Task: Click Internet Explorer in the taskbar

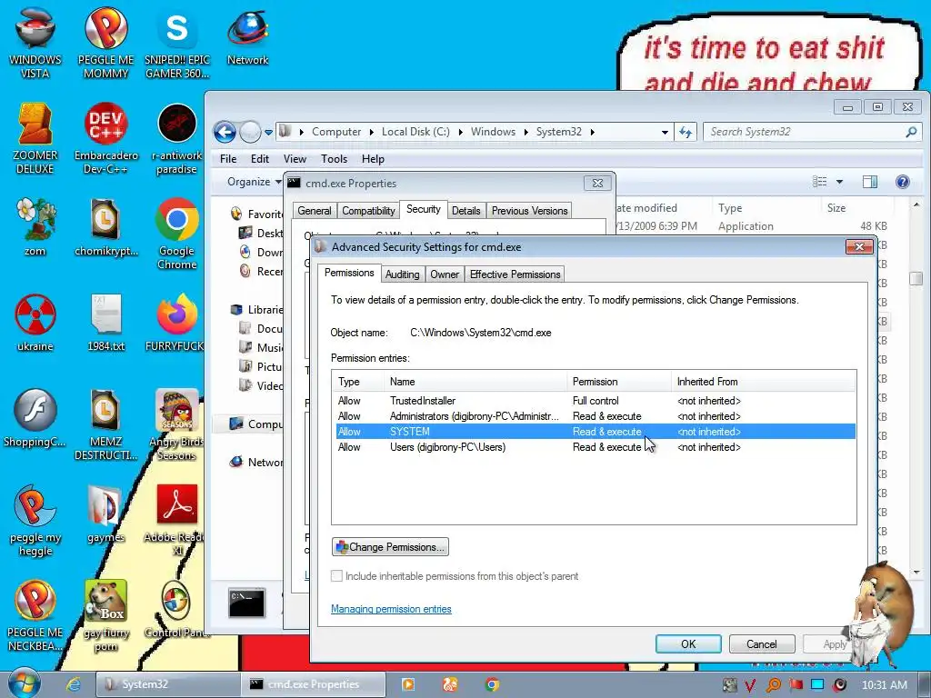Action: [x=74, y=684]
